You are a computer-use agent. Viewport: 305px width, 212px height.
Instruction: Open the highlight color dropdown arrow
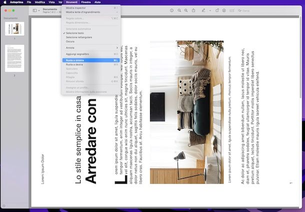(210, 10)
